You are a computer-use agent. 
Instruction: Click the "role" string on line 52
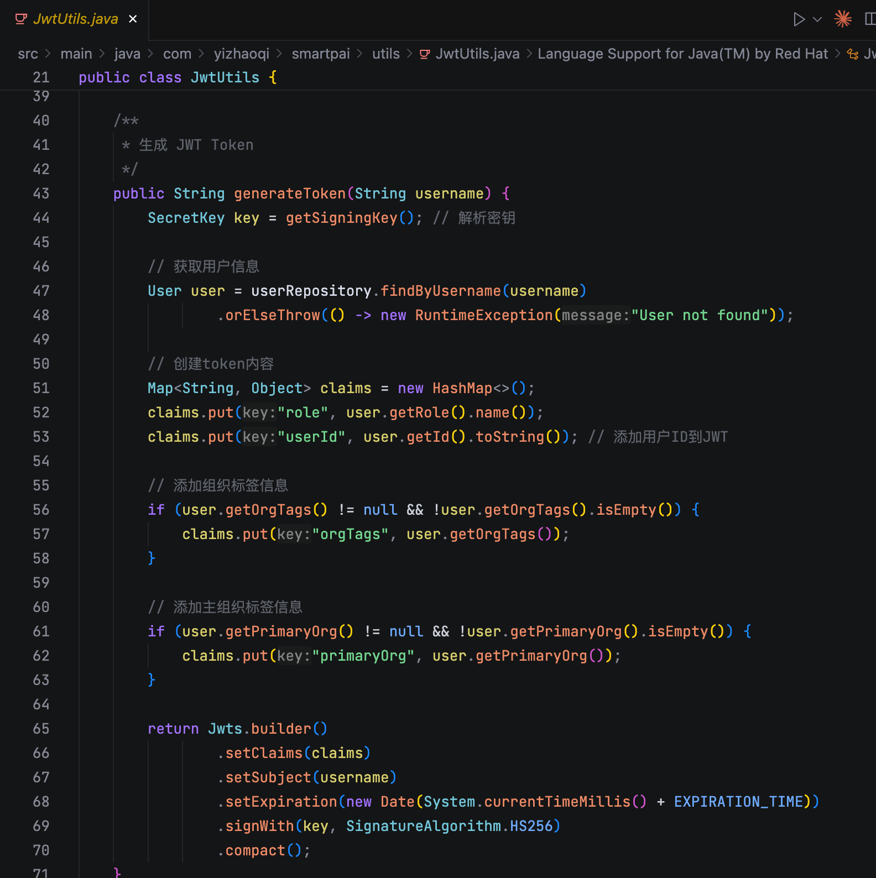[303, 412]
